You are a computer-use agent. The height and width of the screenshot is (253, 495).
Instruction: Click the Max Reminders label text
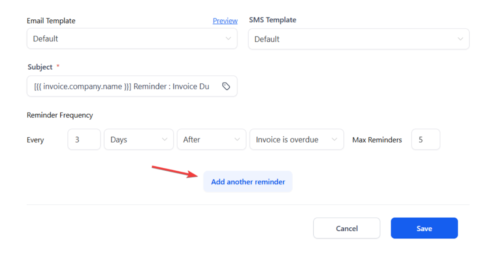point(377,140)
